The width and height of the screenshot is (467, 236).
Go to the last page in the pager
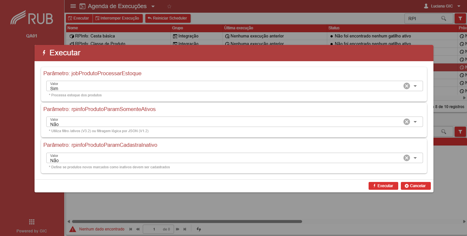pos(185,229)
